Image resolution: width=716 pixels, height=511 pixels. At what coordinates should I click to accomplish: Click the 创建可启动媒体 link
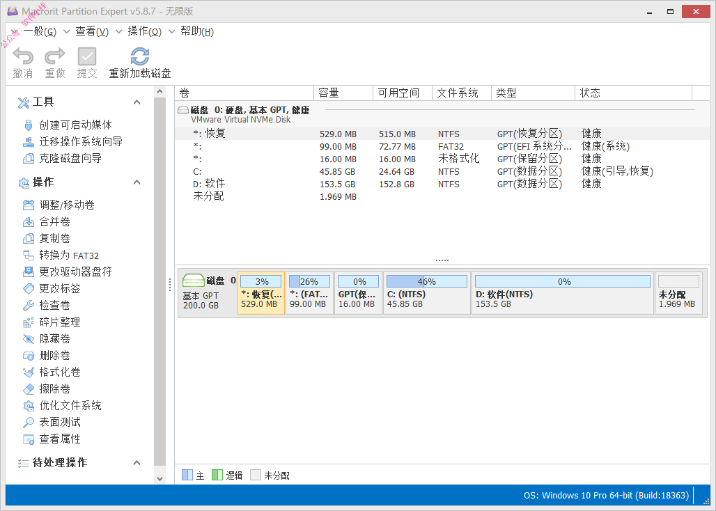pos(75,125)
